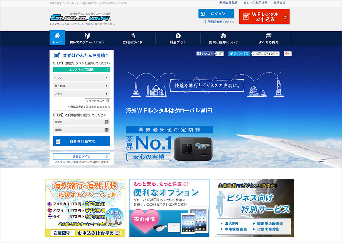
Task: Click the 3.14万人のフォロワー count
Action: 266,53
